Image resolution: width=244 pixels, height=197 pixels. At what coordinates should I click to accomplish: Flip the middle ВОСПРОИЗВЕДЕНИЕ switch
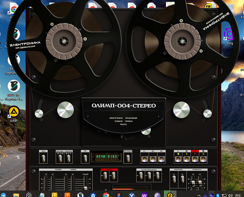tap(149, 175)
